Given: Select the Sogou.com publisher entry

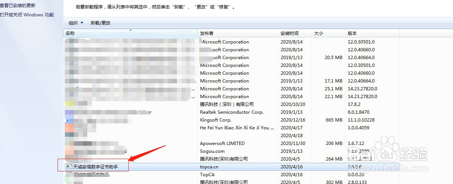Looking at the screenshot, I should pyautogui.click(x=212, y=151).
